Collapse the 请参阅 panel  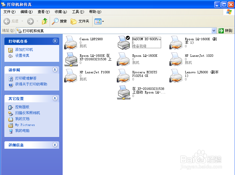55,69
